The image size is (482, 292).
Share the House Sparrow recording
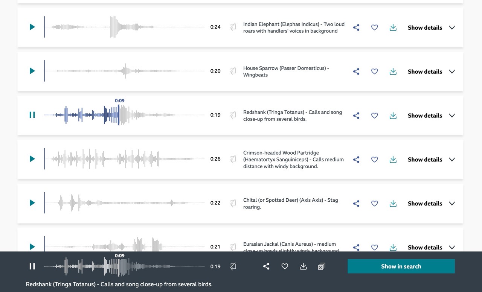pyautogui.click(x=356, y=71)
